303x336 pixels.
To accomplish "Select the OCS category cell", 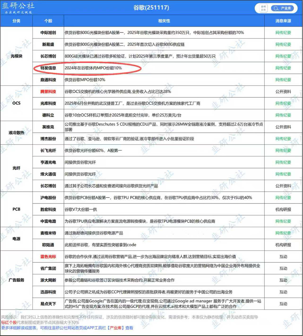I will pyautogui.click(x=16, y=103).
